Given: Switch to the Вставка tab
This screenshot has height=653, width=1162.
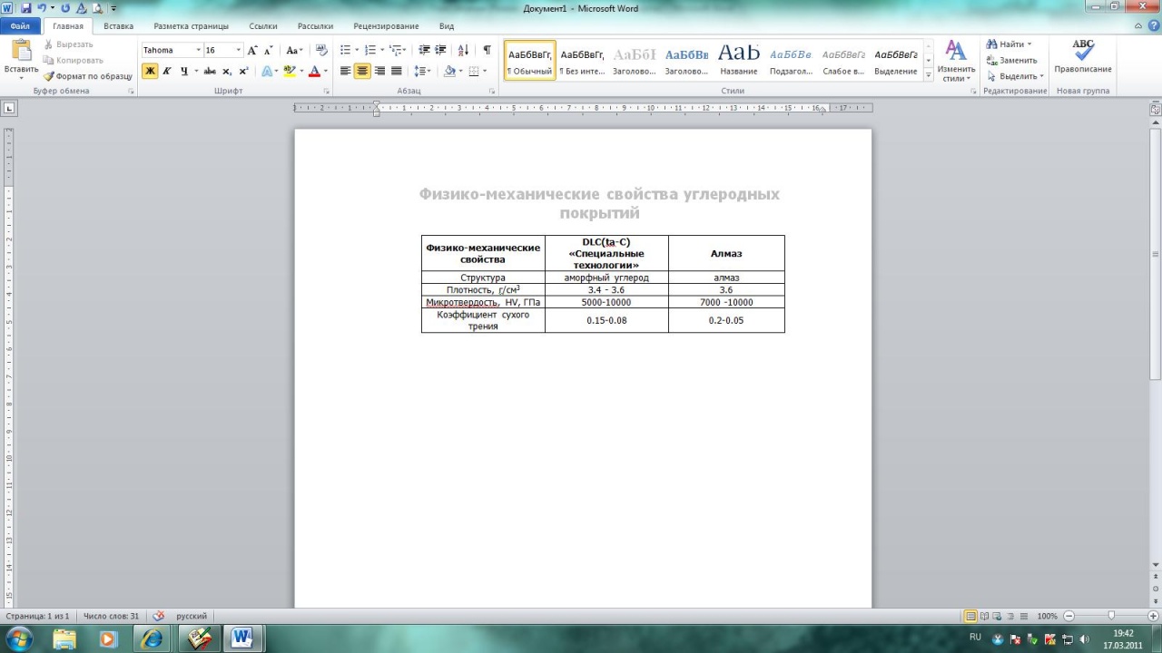Looking at the screenshot, I should click(x=118, y=26).
